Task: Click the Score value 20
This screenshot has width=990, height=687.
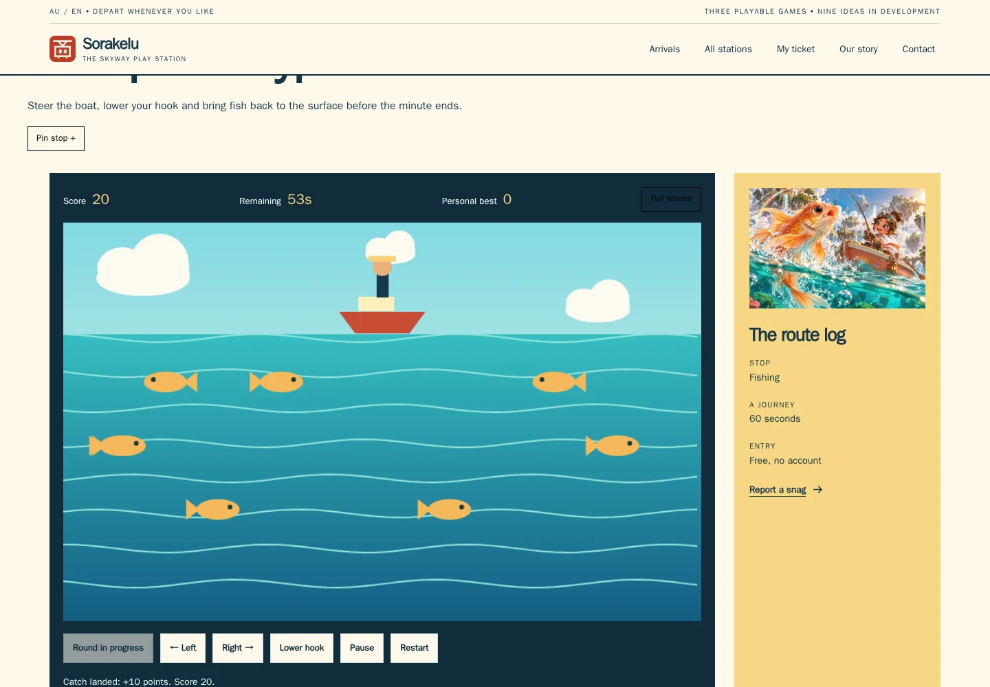Action: click(101, 199)
